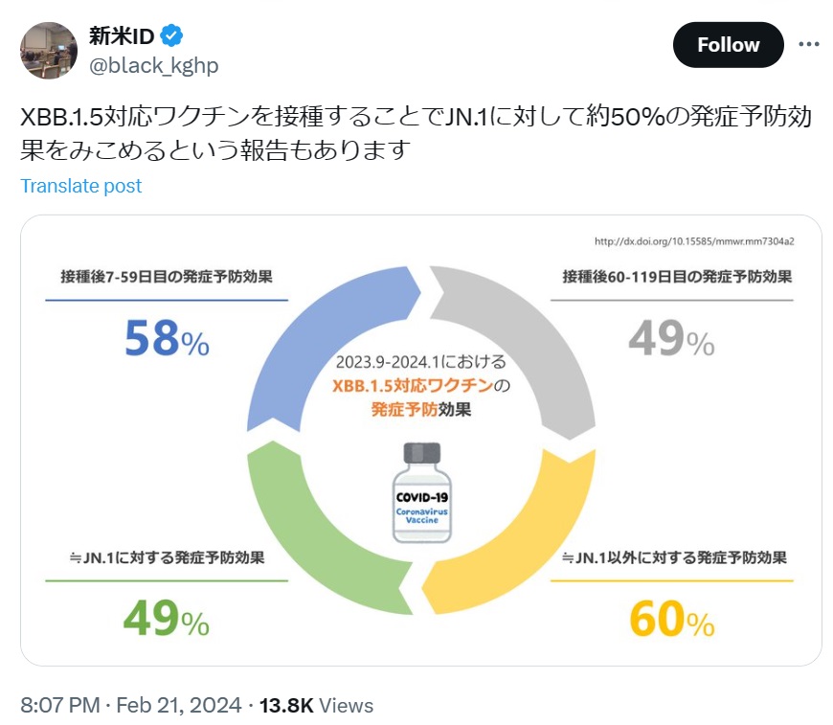Click the COVID-19 vaccine vial graphic
Image resolution: width=833 pixels, height=725 pixels.
pos(421,493)
